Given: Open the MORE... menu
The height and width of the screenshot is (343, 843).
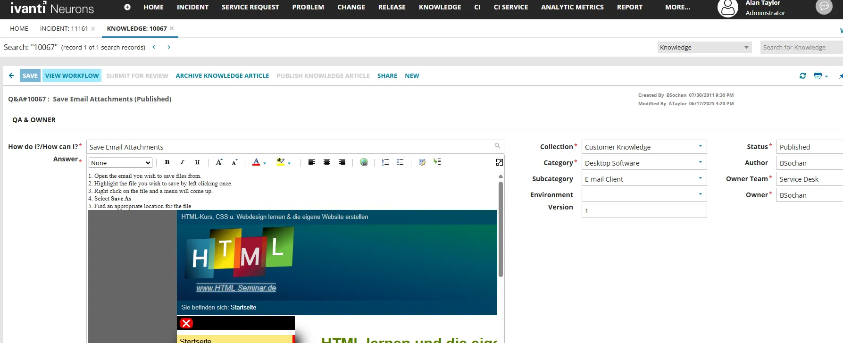Looking at the screenshot, I should 677,7.
